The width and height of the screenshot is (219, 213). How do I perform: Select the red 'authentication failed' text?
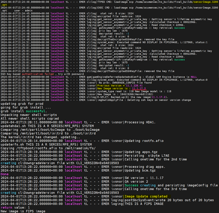tap(38, 74)
